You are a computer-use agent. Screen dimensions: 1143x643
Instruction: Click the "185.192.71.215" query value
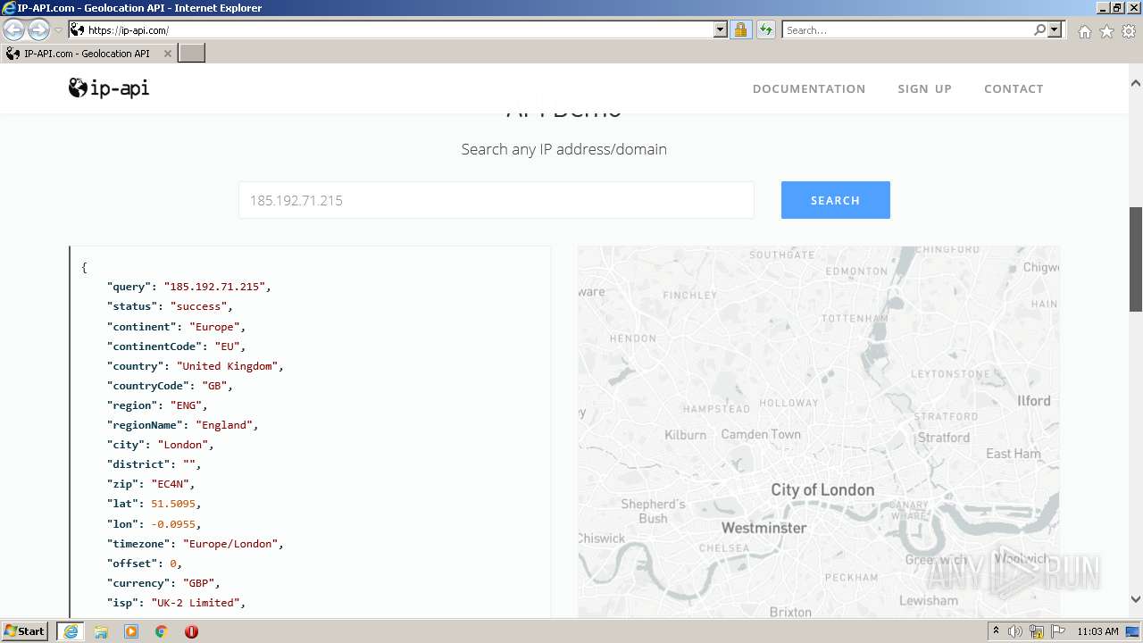[x=215, y=287]
